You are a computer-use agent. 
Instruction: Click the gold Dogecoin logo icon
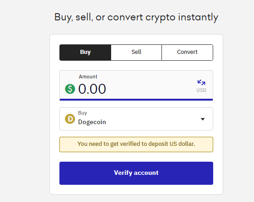click(70, 119)
